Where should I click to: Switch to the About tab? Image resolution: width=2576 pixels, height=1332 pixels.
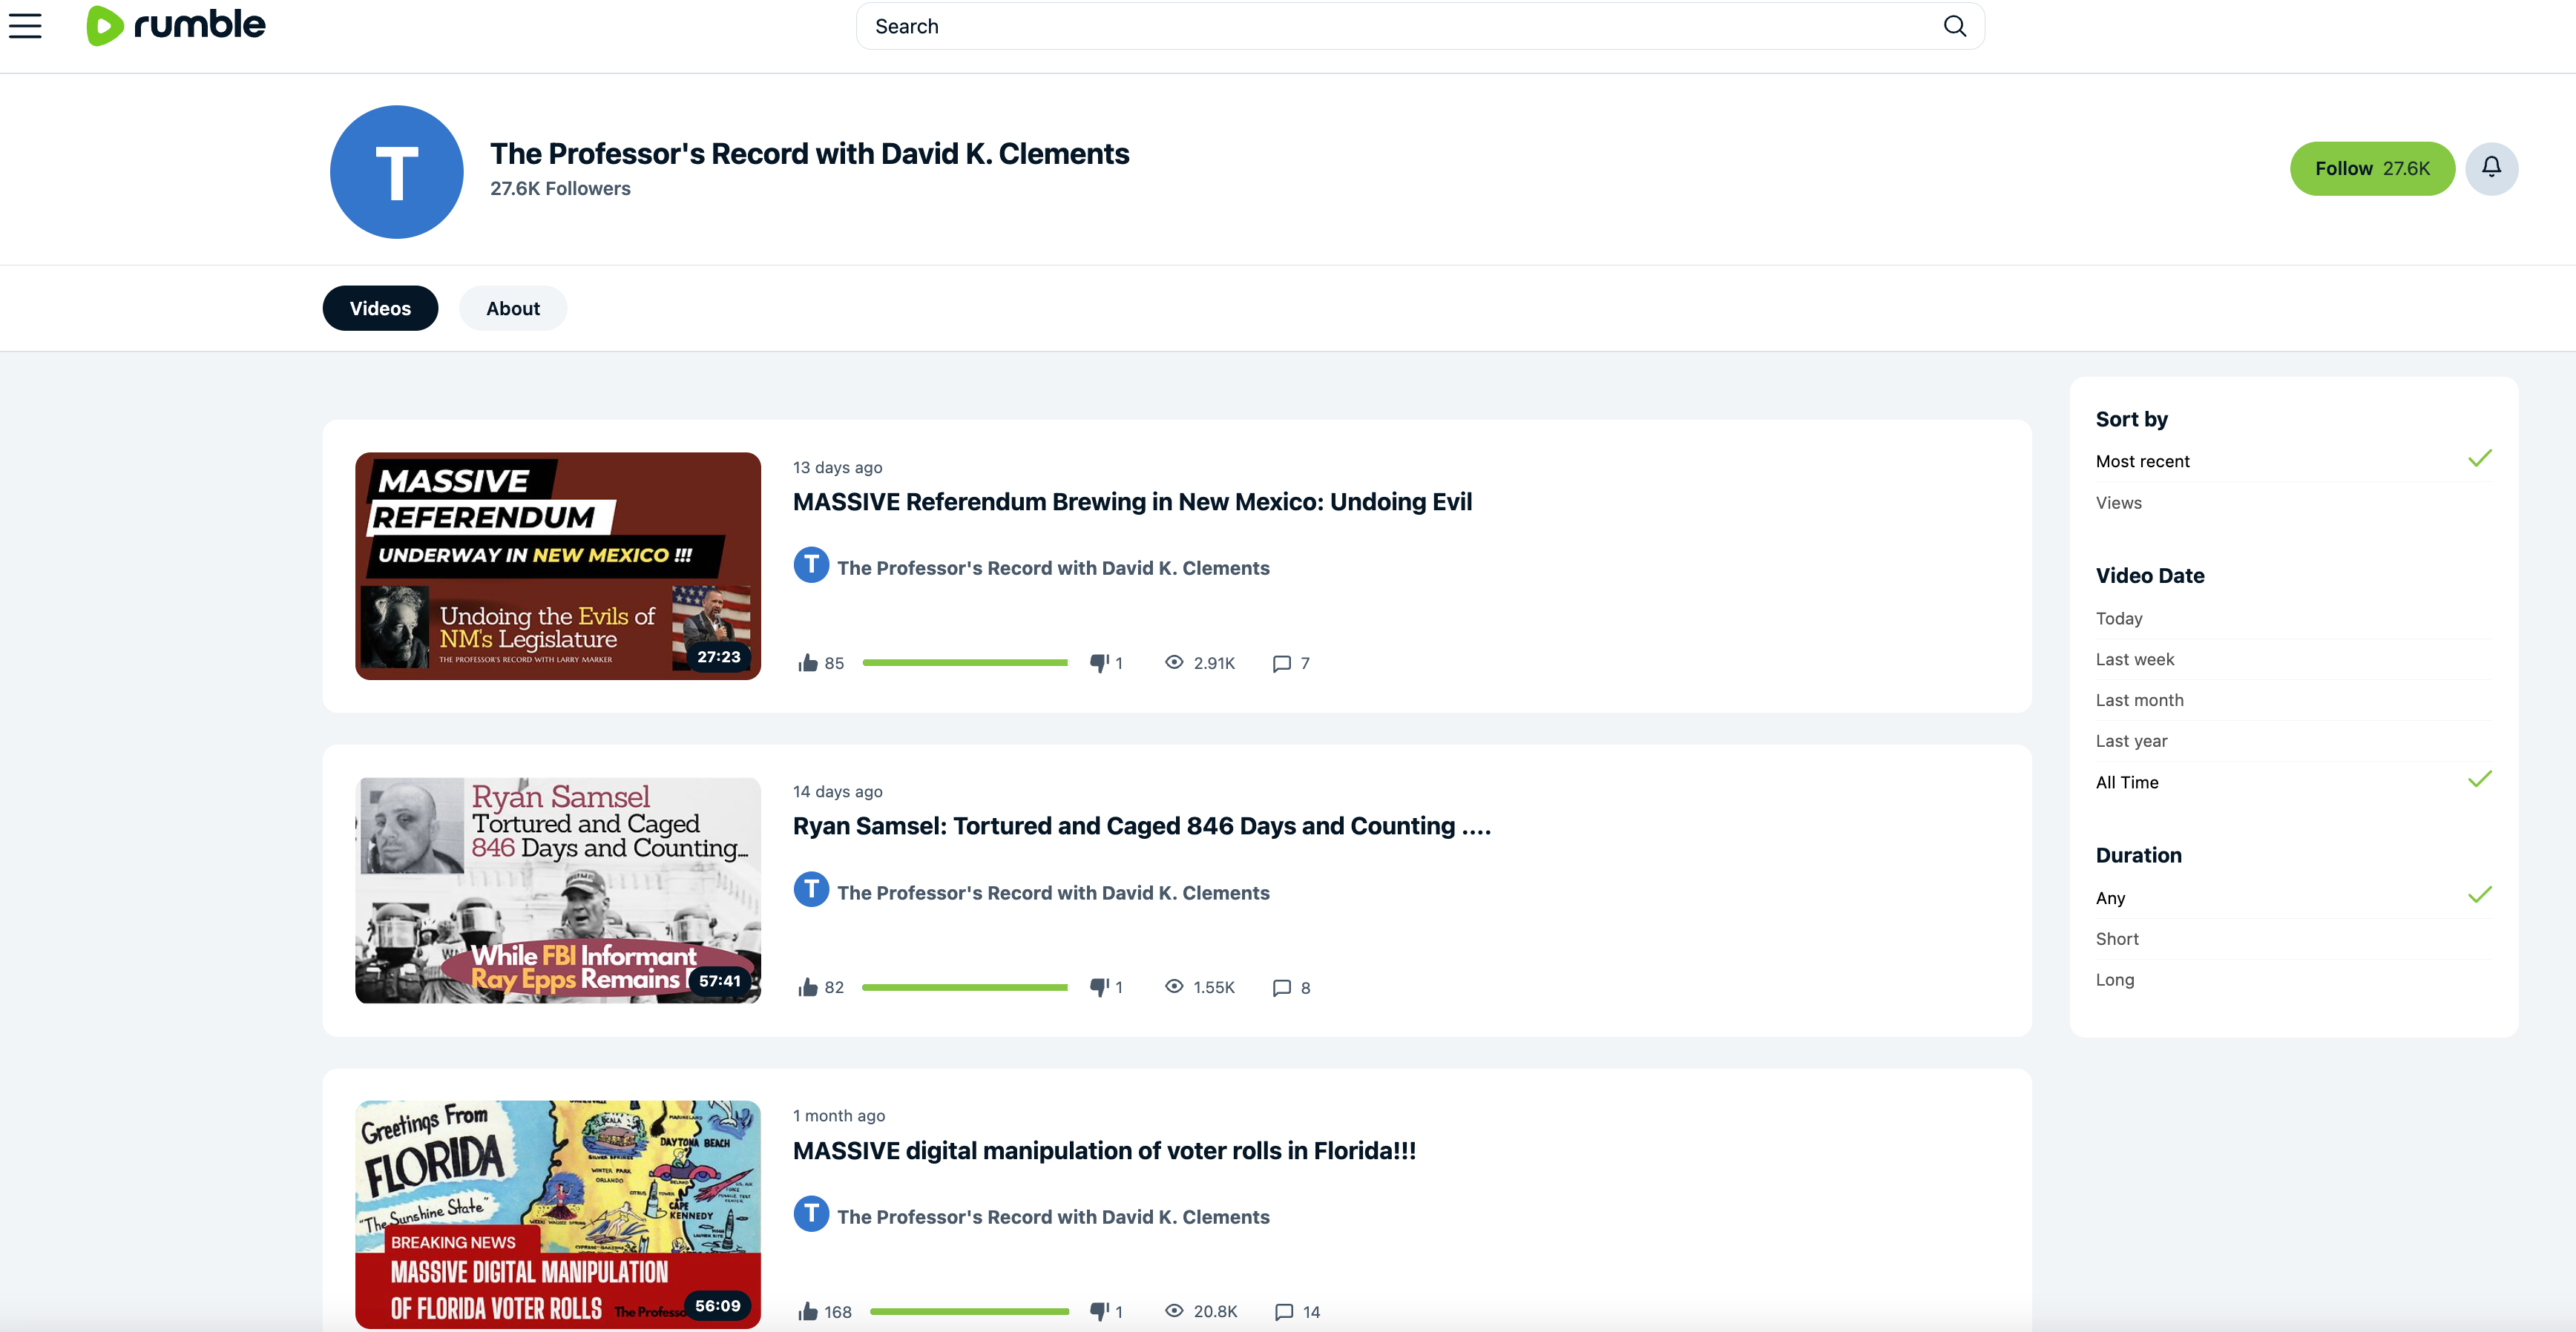click(x=512, y=309)
